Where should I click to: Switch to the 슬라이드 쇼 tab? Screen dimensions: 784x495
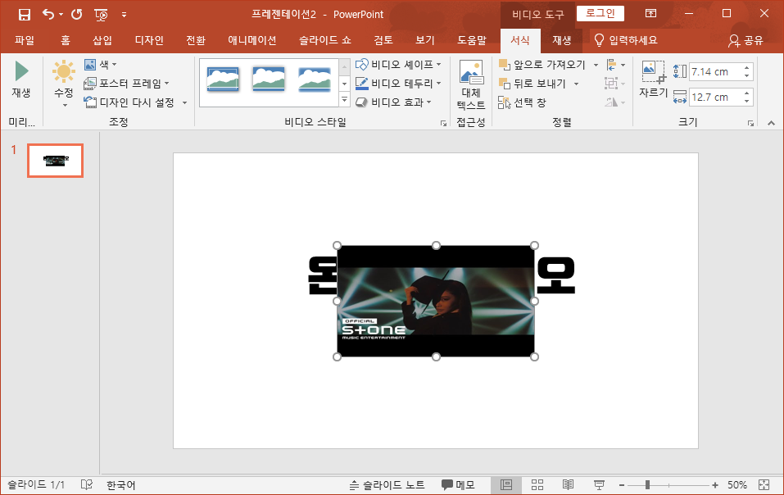tap(325, 40)
